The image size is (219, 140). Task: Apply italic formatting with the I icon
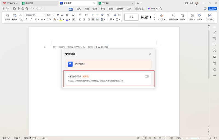click(31, 20)
